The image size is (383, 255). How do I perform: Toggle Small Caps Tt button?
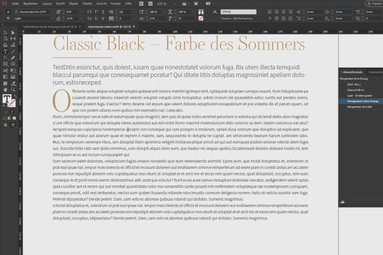click(89, 18)
